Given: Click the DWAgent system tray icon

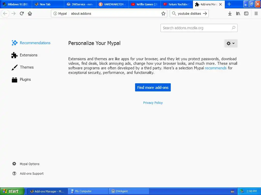Looking at the screenshot, I should (242, 191).
